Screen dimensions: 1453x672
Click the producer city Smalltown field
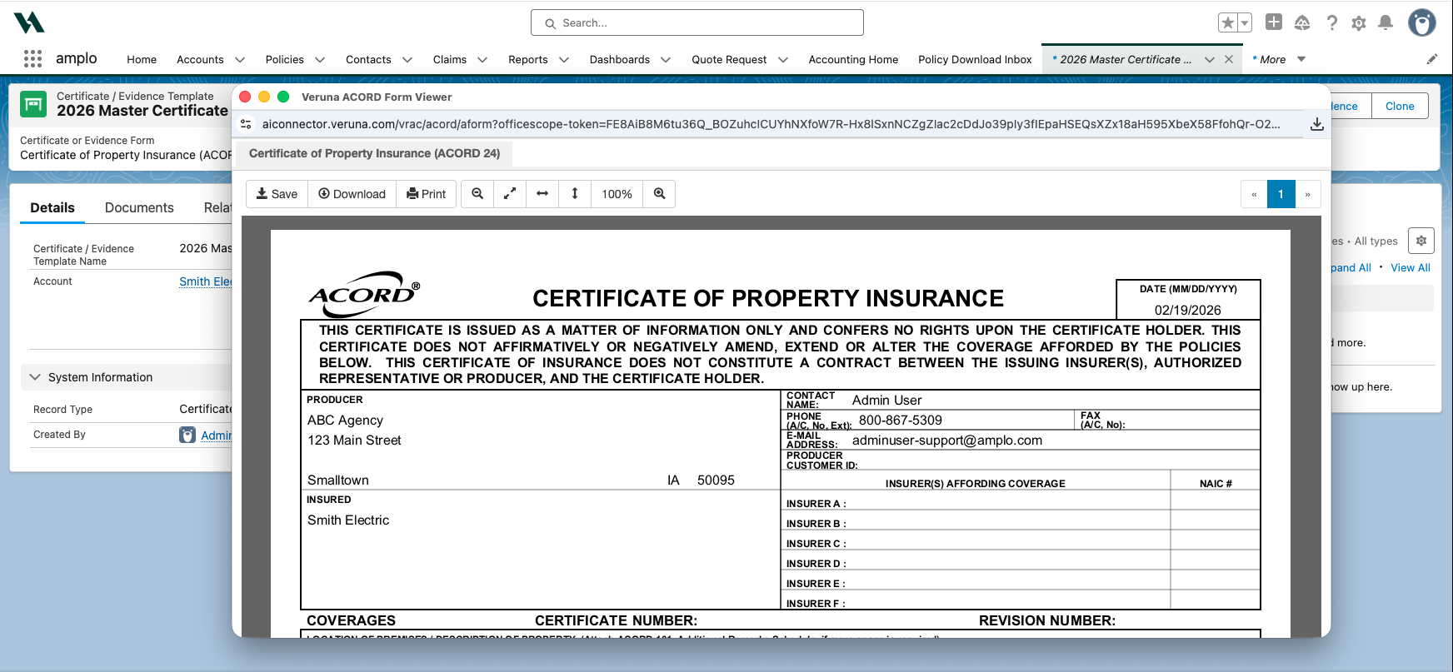(x=483, y=480)
